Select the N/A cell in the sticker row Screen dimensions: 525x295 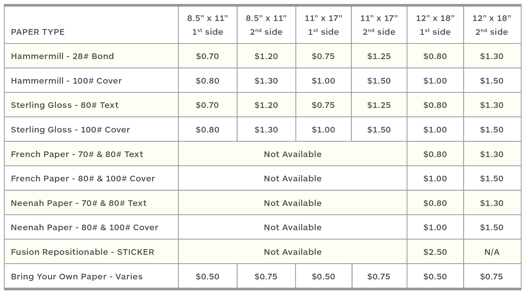(x=492, y=252)
